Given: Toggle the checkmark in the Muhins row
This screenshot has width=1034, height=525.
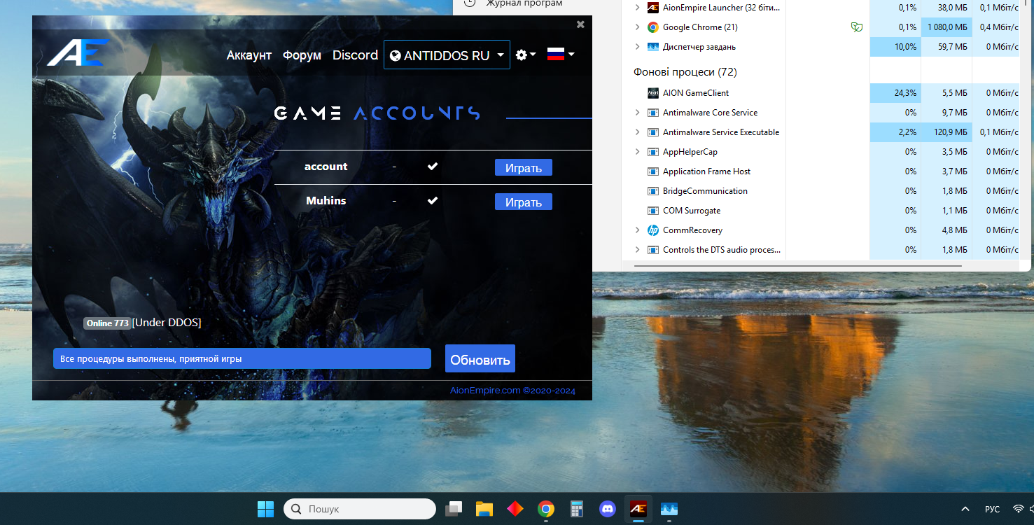Looking at the screenshot, I should [x=433, y=201].
